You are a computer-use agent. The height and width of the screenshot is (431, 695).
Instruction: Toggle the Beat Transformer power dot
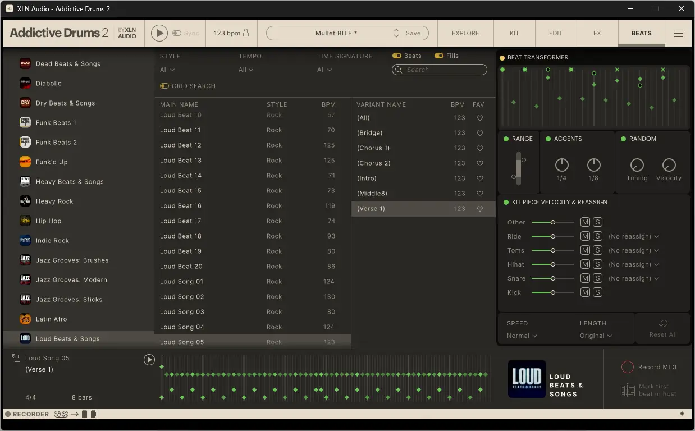click(x=502, y=58)
